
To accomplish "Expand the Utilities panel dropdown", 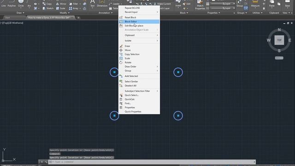I will click(257, 13).
